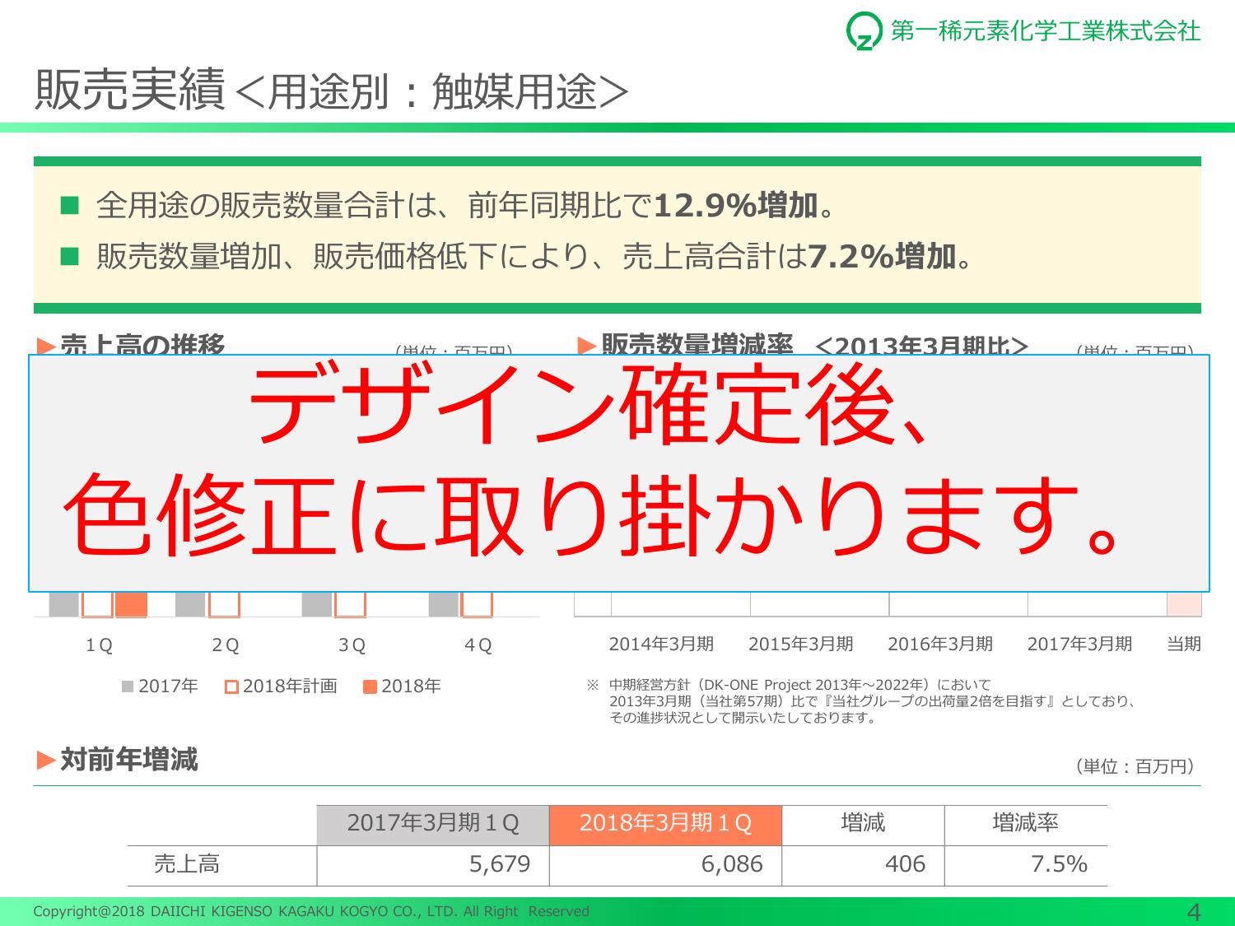Screen dimensions: 1235x926
Task: Click the orange triangle beside 対前年増減
Action: (x=46, y=760)
